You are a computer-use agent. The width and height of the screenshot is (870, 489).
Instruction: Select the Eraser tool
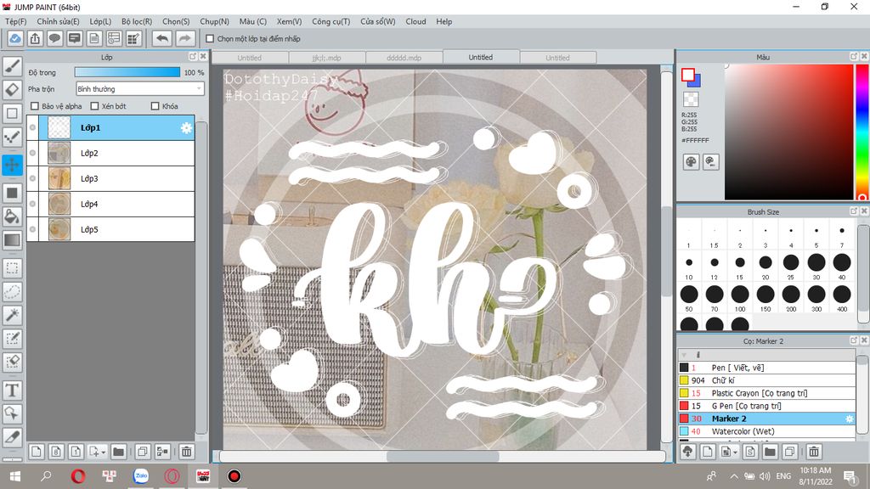point(13,89)
